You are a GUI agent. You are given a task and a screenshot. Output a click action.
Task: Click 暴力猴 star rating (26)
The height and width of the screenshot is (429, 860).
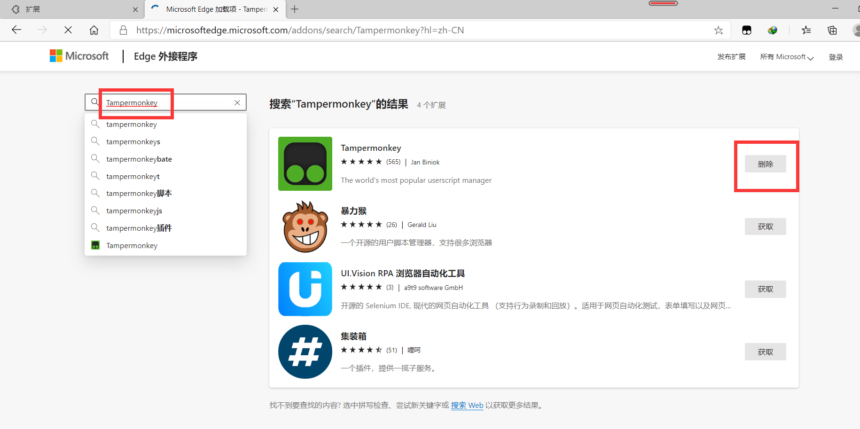pos(369,225)
